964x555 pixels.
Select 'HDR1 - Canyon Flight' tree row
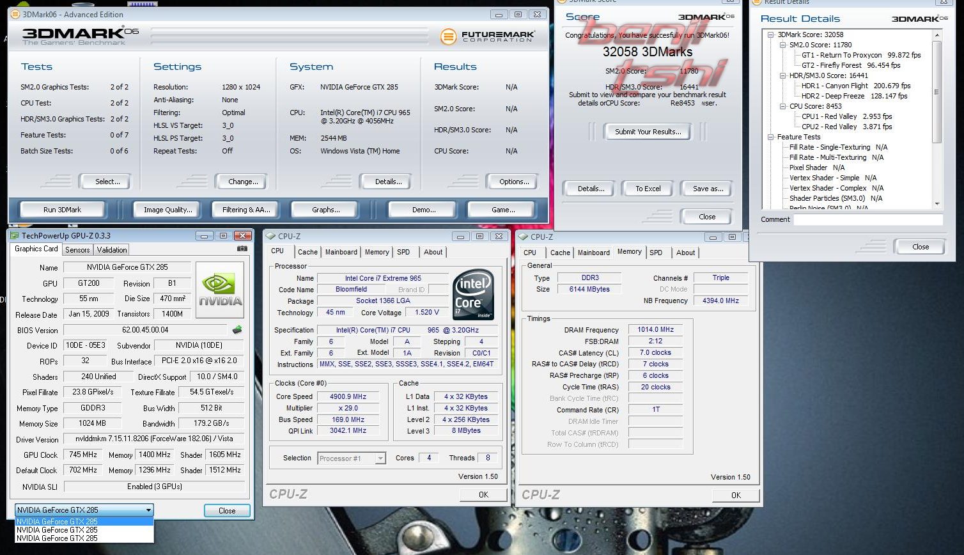[856, 86]
